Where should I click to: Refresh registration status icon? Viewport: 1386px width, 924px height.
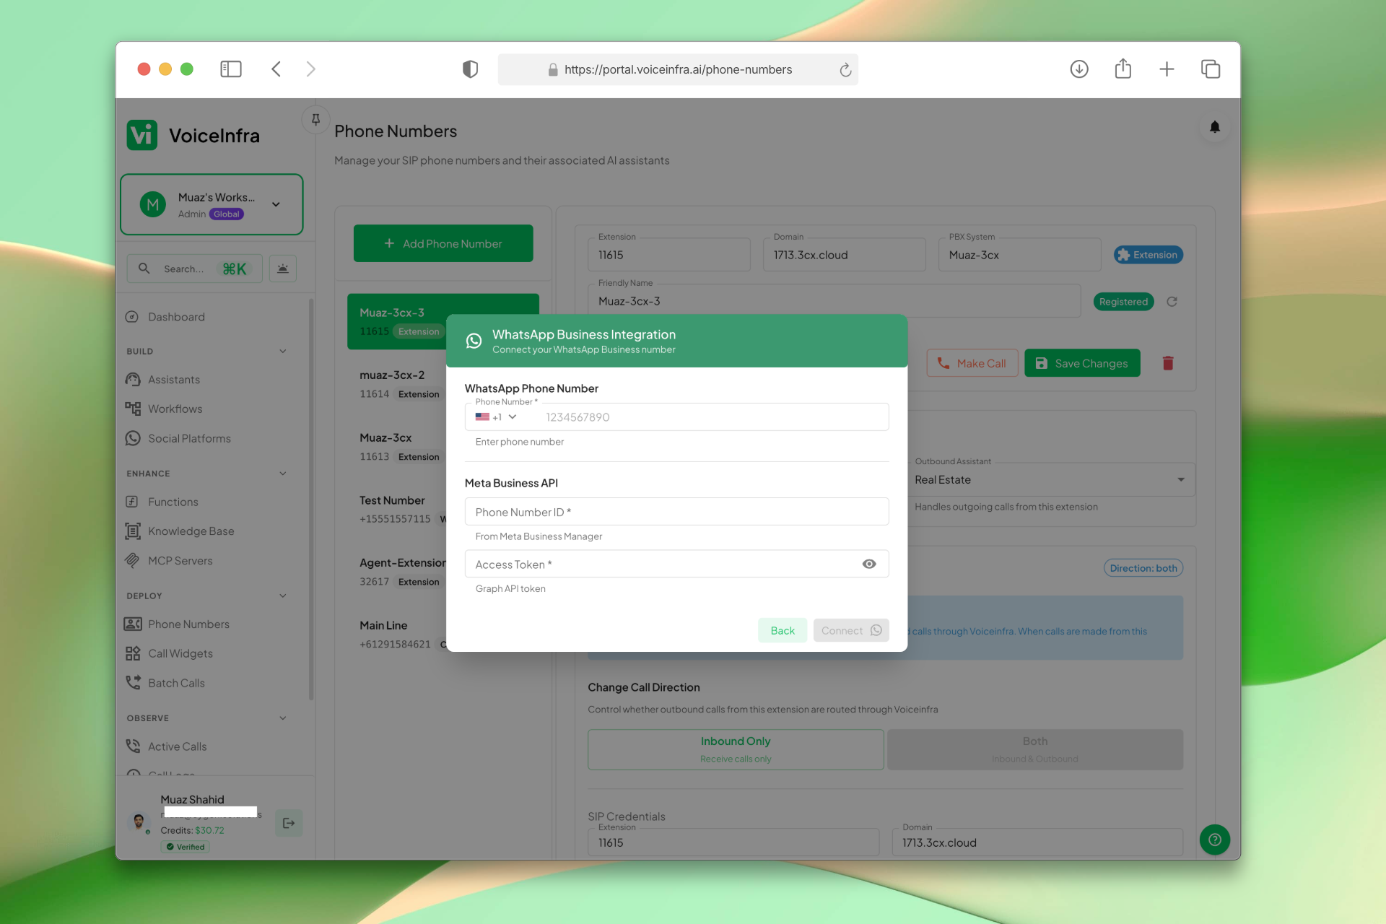[1172, 302]
